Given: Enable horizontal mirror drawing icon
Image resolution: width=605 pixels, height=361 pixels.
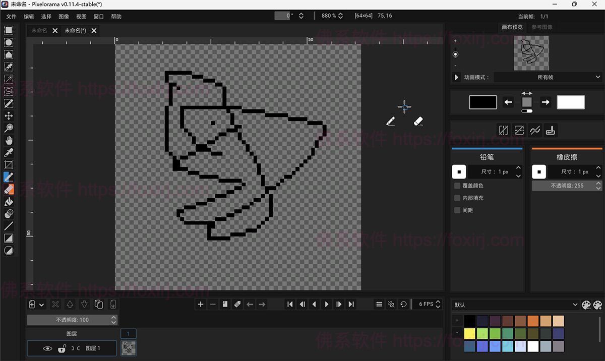Looking at the screenshot, I should point(503,131).
